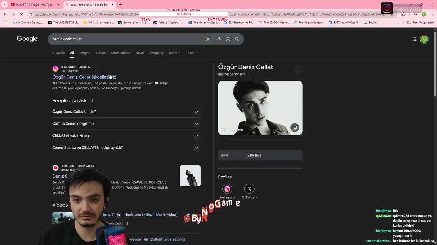
Task: Open Google account avatar S
Action: 424,39
